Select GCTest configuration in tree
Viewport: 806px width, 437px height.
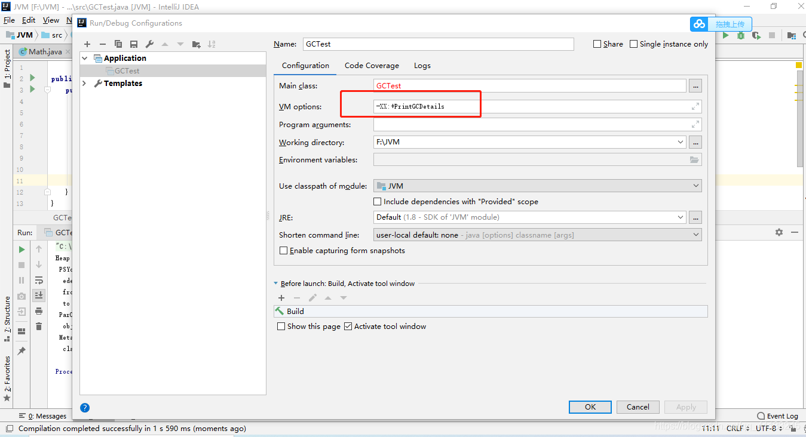point(173,71)
